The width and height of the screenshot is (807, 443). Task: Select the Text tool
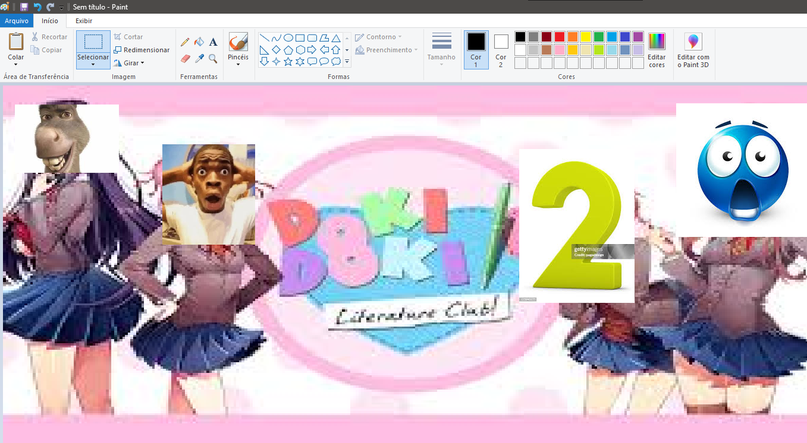click(x=213, y=42)
